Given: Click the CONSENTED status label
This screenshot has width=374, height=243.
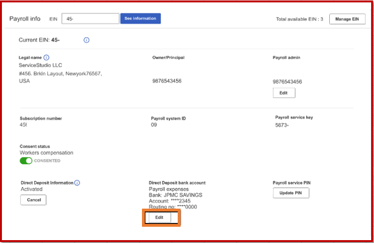Looking at the screenshot, I should pos(47,161).
